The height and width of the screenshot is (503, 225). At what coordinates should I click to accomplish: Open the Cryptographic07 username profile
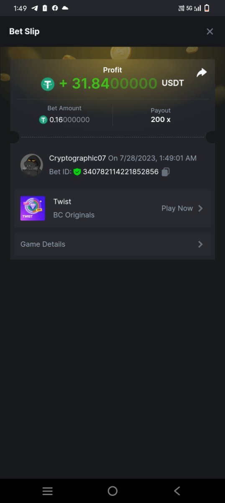(x=78, y=158)
